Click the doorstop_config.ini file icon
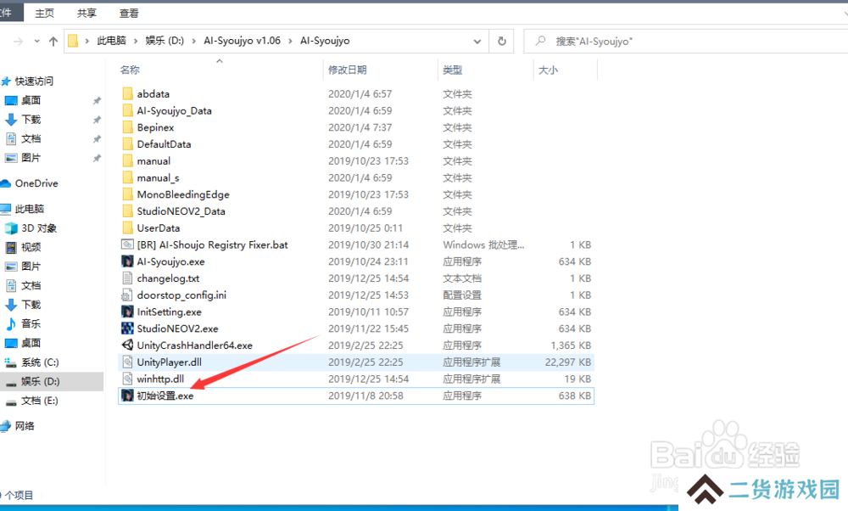The height and width of the screenshot is (511, 848). pyautogui.click(x=128, y=295)
